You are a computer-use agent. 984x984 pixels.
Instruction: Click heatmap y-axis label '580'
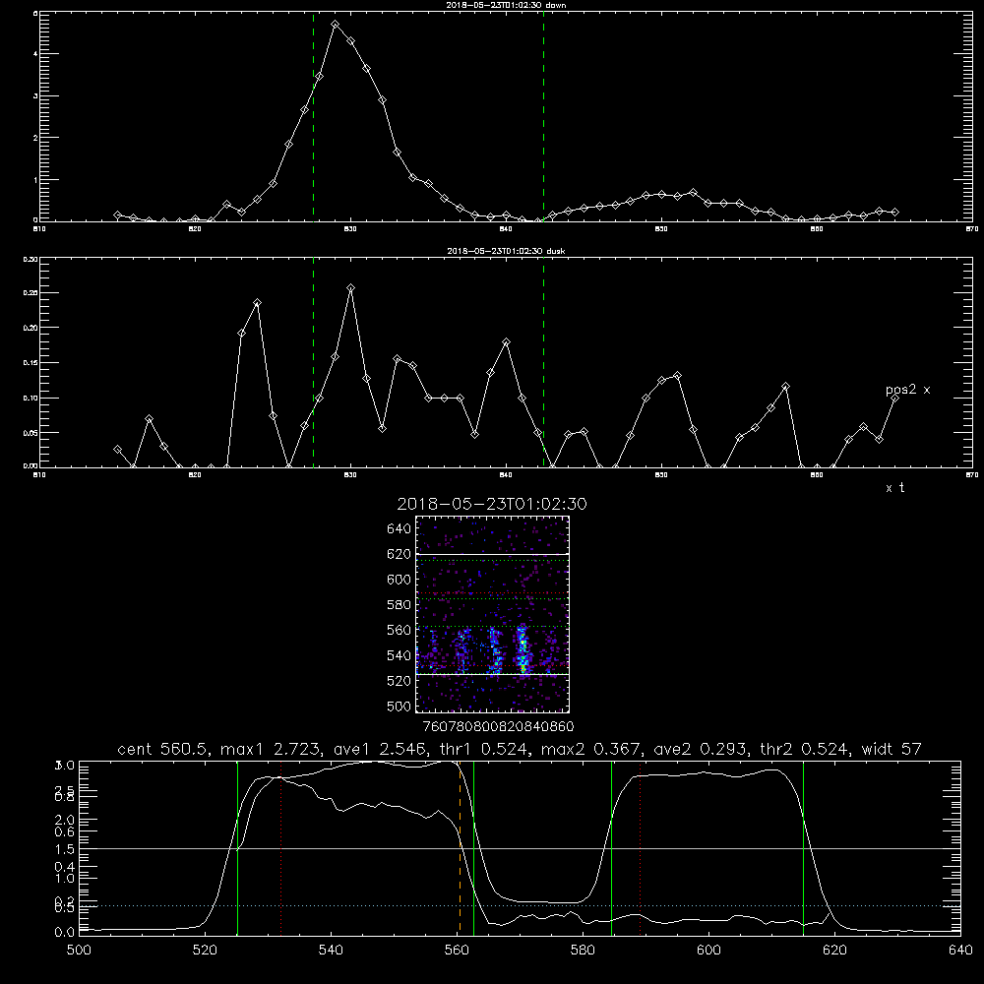coord(400,605)
